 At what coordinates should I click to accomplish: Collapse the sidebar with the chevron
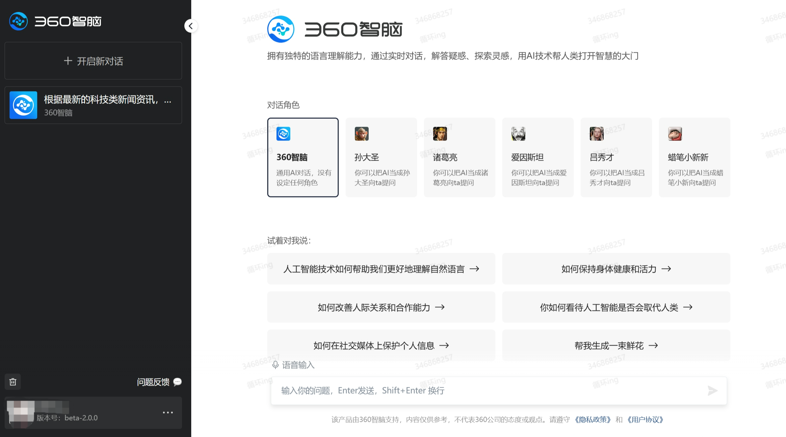(191, 26)
